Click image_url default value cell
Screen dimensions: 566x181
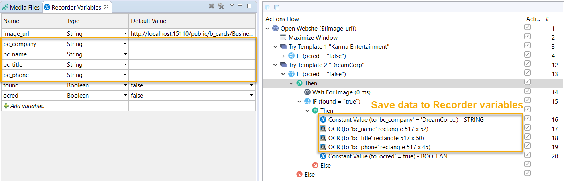click(x=192, y=34)
